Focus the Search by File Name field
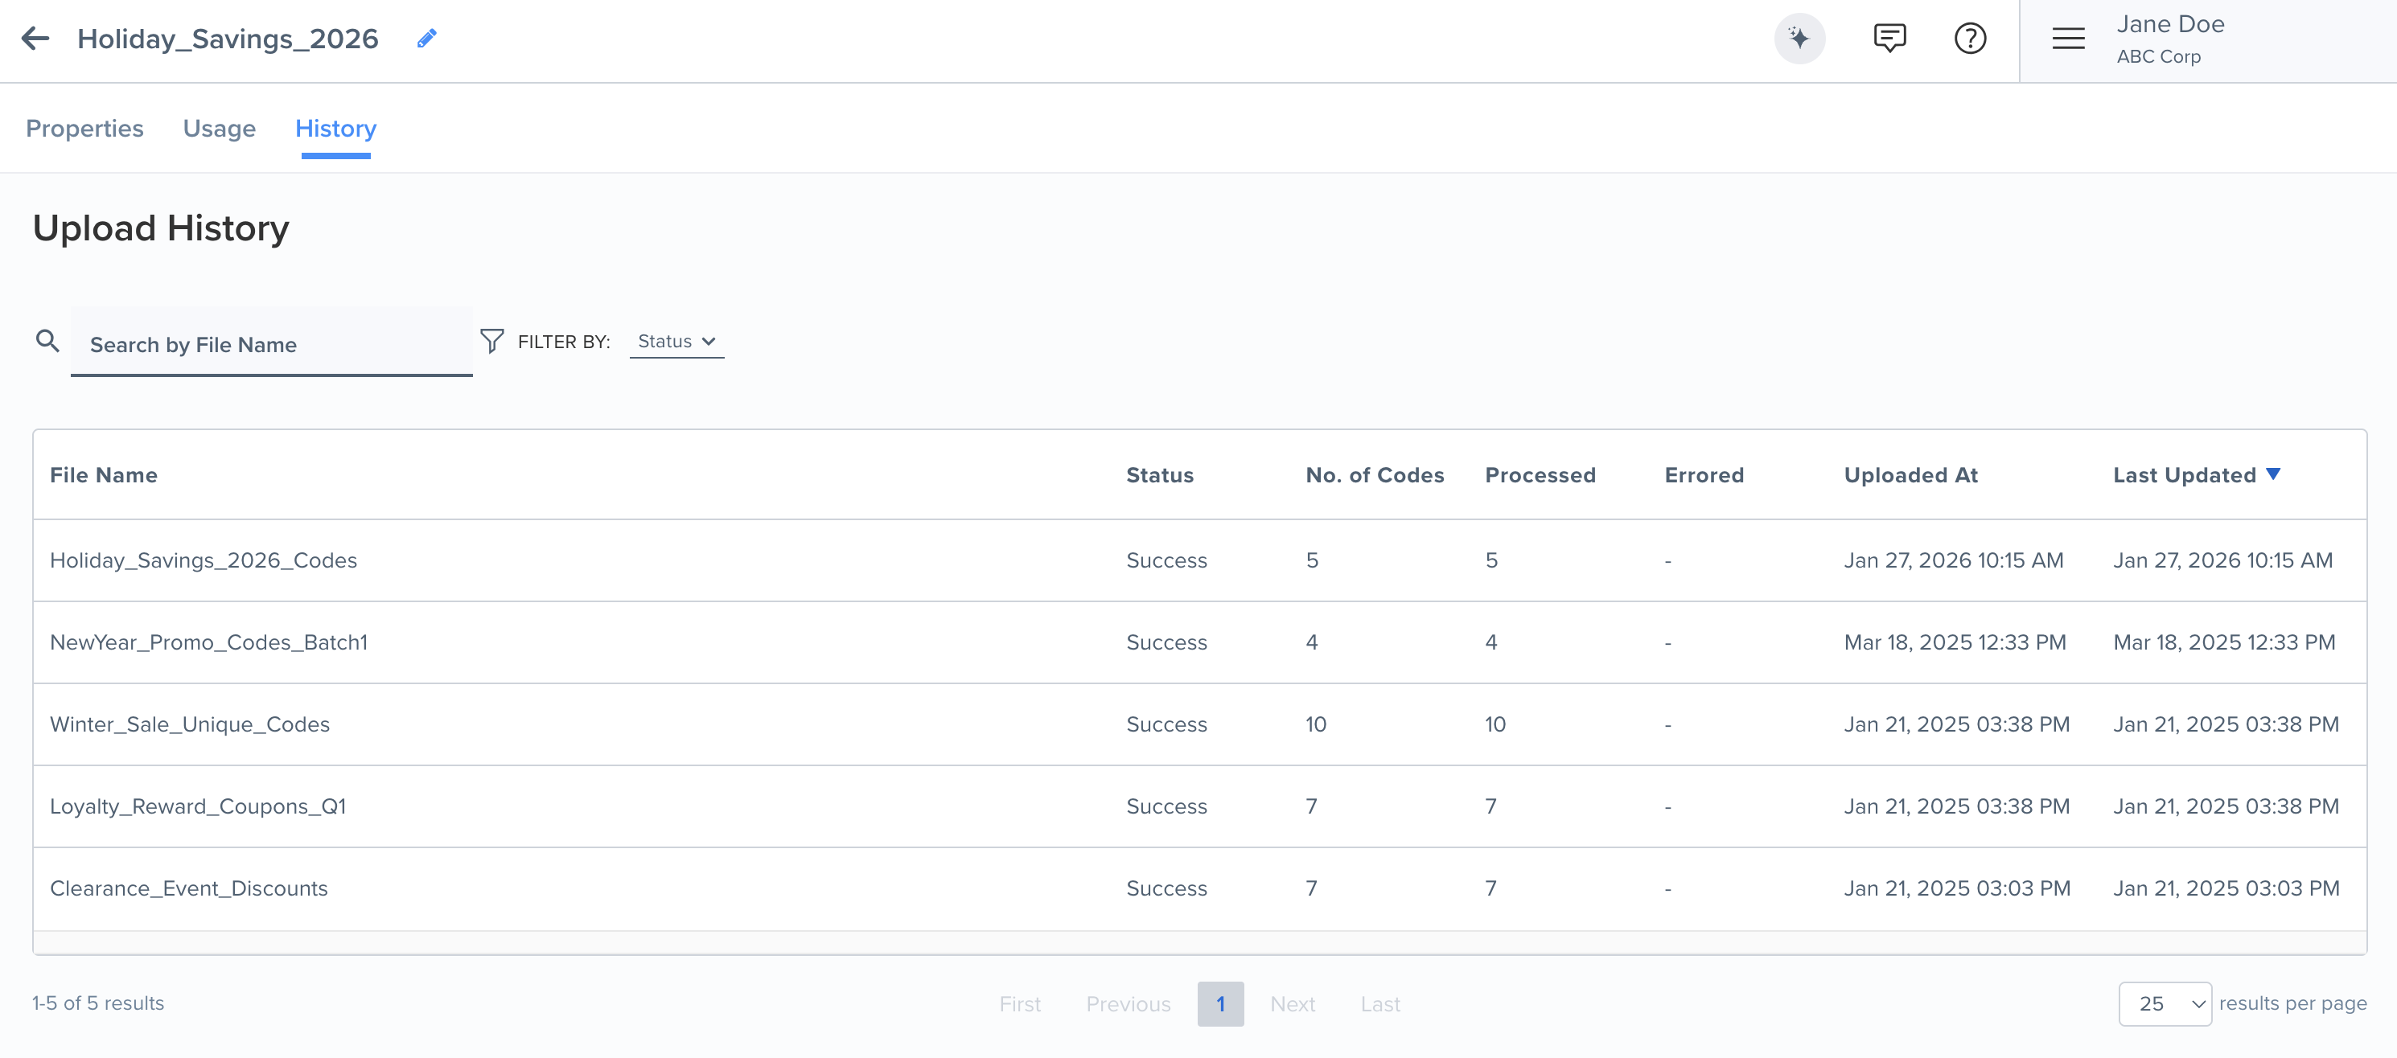Viewport: 2397px width, 1058px height. point(272,344)
